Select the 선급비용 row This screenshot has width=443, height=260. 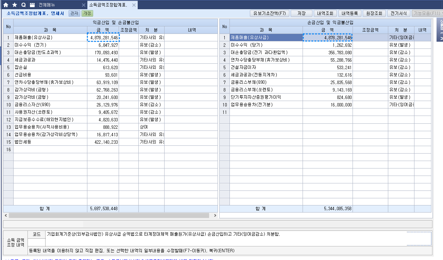110,75
